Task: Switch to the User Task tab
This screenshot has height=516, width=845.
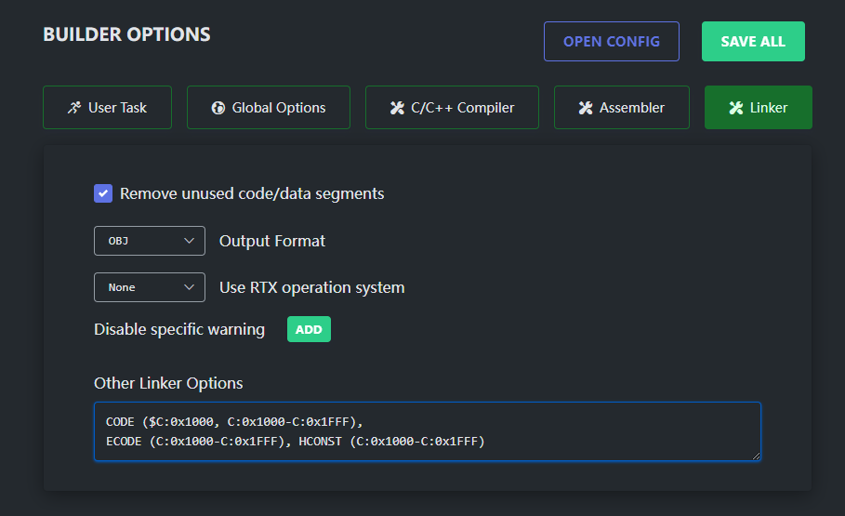Action: 117,108
